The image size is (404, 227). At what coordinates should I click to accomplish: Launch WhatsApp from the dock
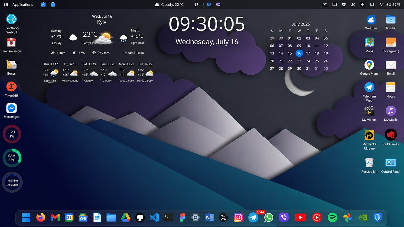[x=269, y=218]
